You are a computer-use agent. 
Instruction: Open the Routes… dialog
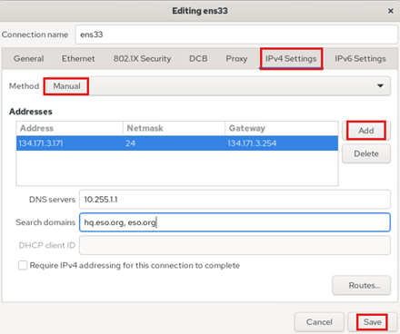click(x=362, y=285)
